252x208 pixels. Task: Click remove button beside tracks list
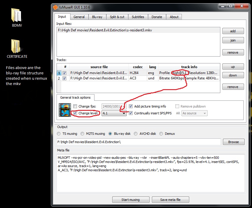[x=233, y=87]
